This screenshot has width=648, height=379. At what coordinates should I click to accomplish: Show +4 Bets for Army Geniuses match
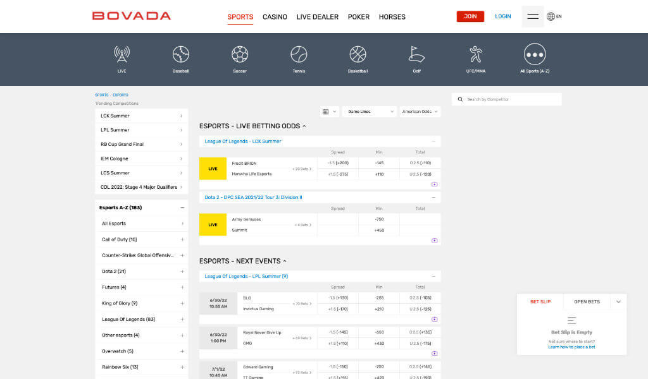(303, 225)
